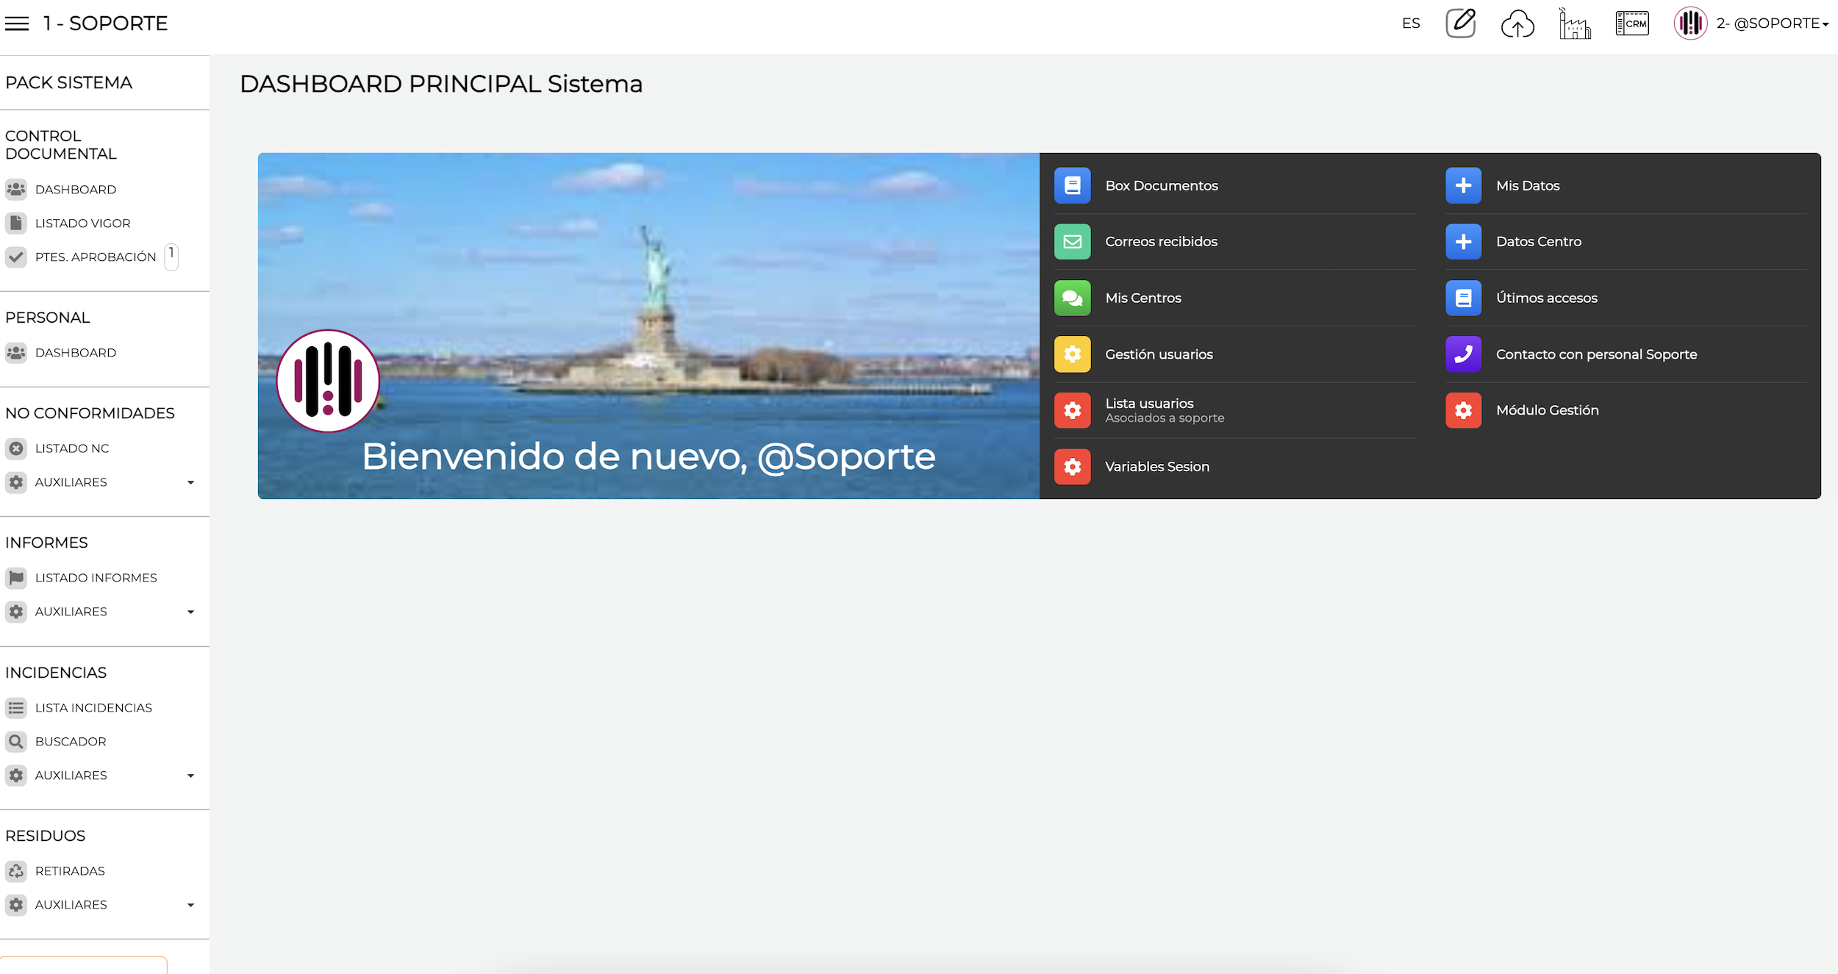Click the purple phone contact icon
Image resolution: width=1838 pixels, height=974 pixels.
click(1463, 354)
